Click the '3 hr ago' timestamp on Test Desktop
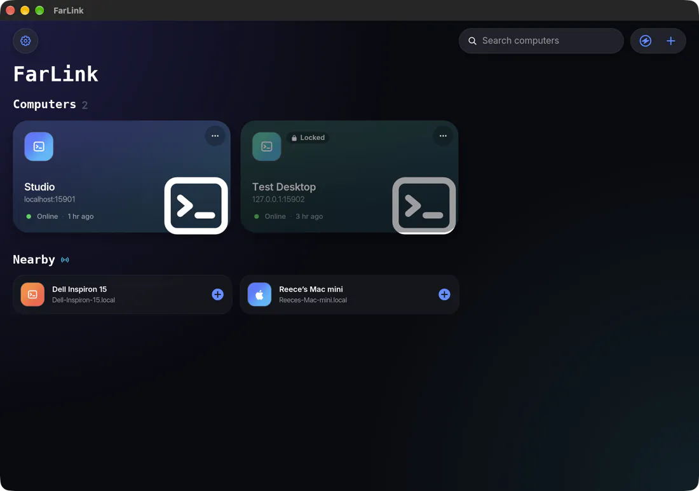Viewport: 699px width, 491px height. pos(309,216)
